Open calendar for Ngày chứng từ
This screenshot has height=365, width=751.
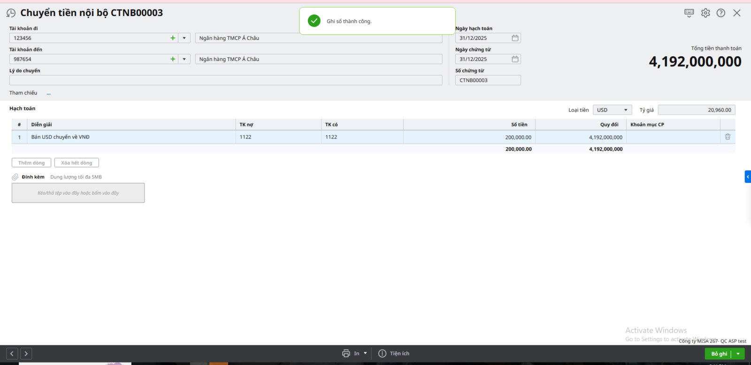(515, 59)
